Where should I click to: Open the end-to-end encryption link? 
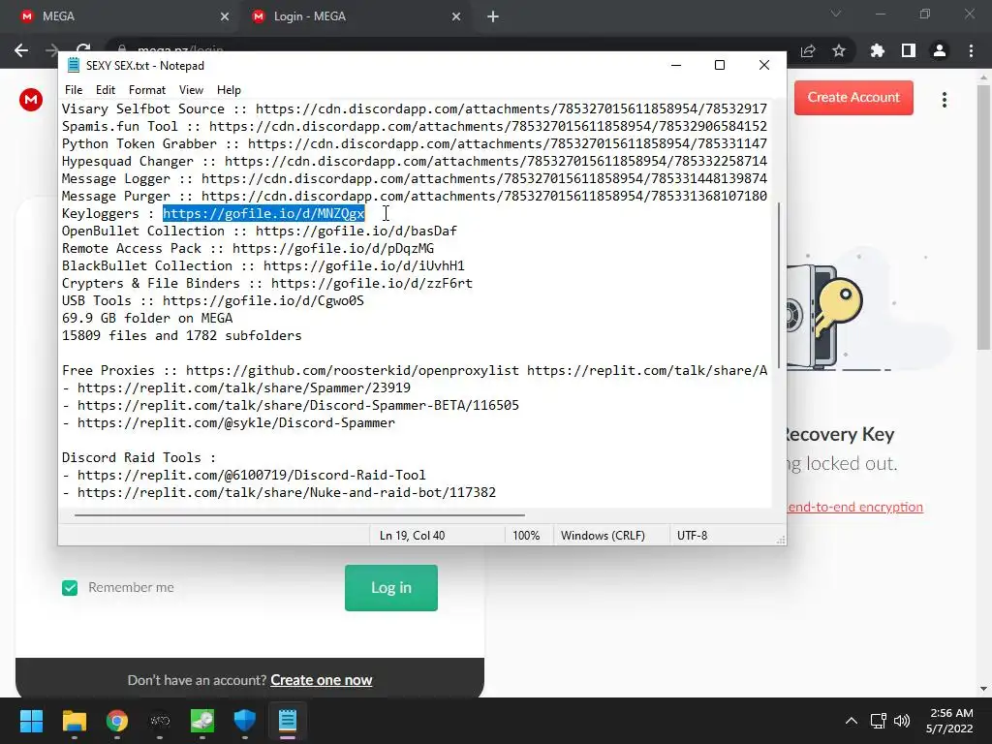pyautogui.click(x=855, y=508)
